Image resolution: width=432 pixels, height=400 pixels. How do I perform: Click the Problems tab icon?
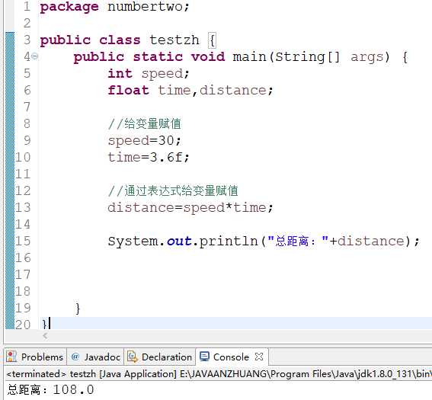click(11, 357)
